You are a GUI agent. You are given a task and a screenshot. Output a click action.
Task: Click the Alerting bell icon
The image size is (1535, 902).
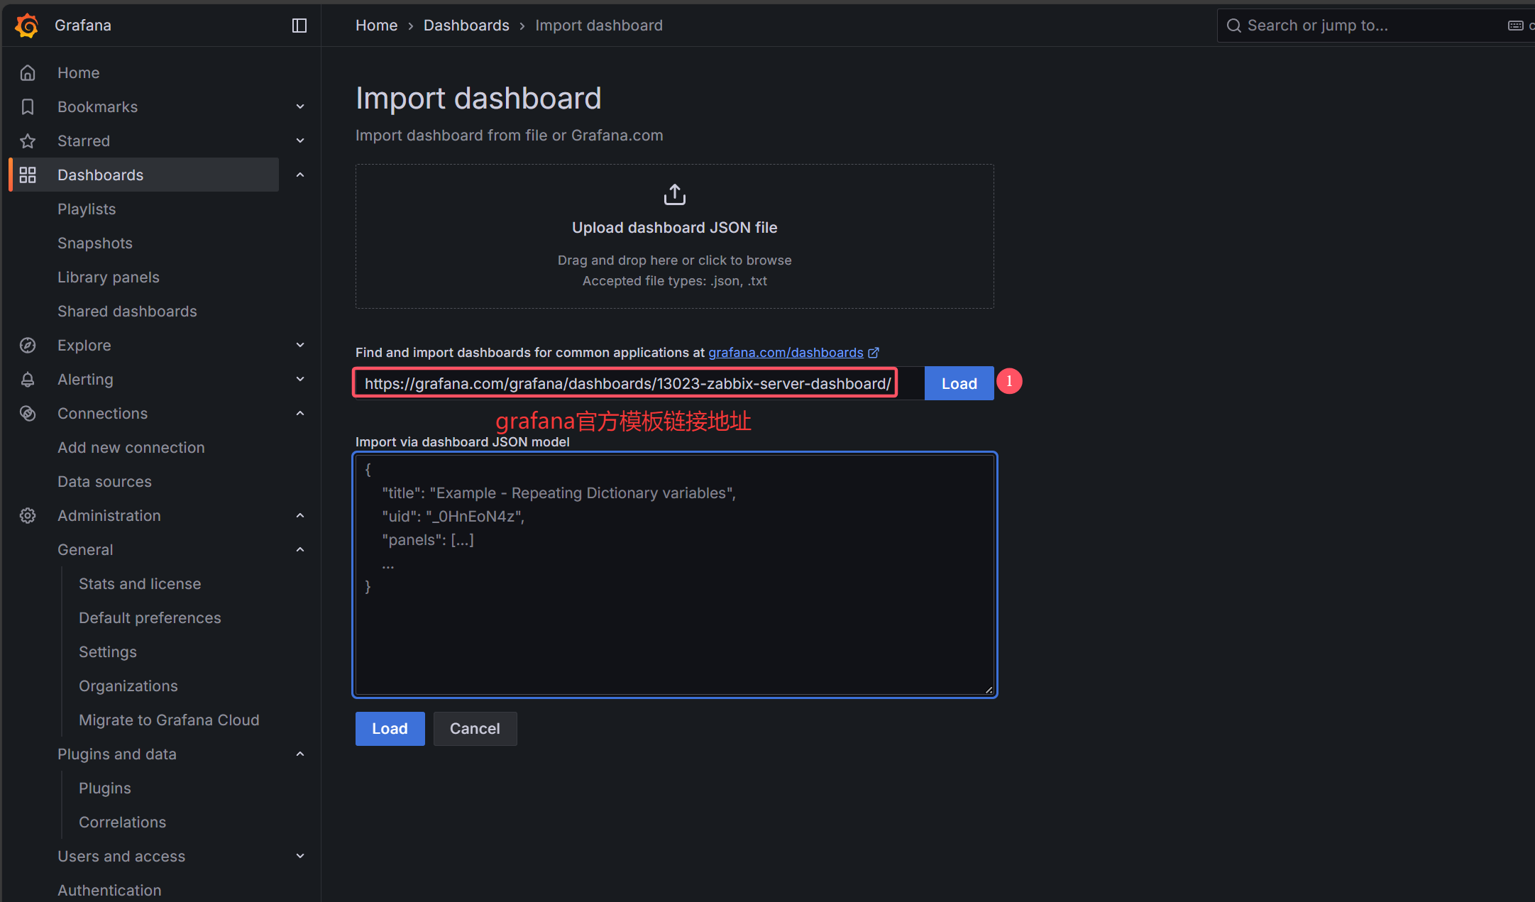(x=28, y=380)
